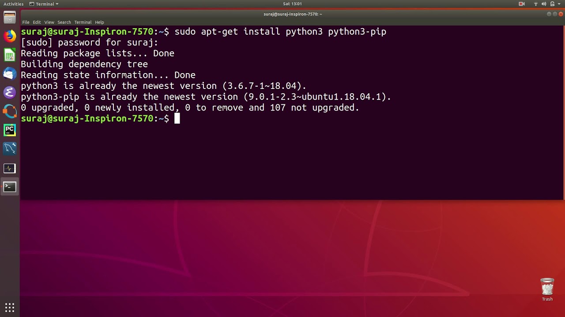Open the File menu
Viewport: 565px width, 317px height.
(26, 22)
